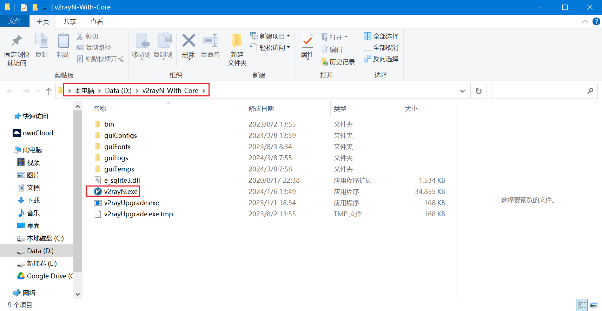Click the Data (D:) breadcrumb in address bar
Screen dimensions: 602x311
pos(118,91)
